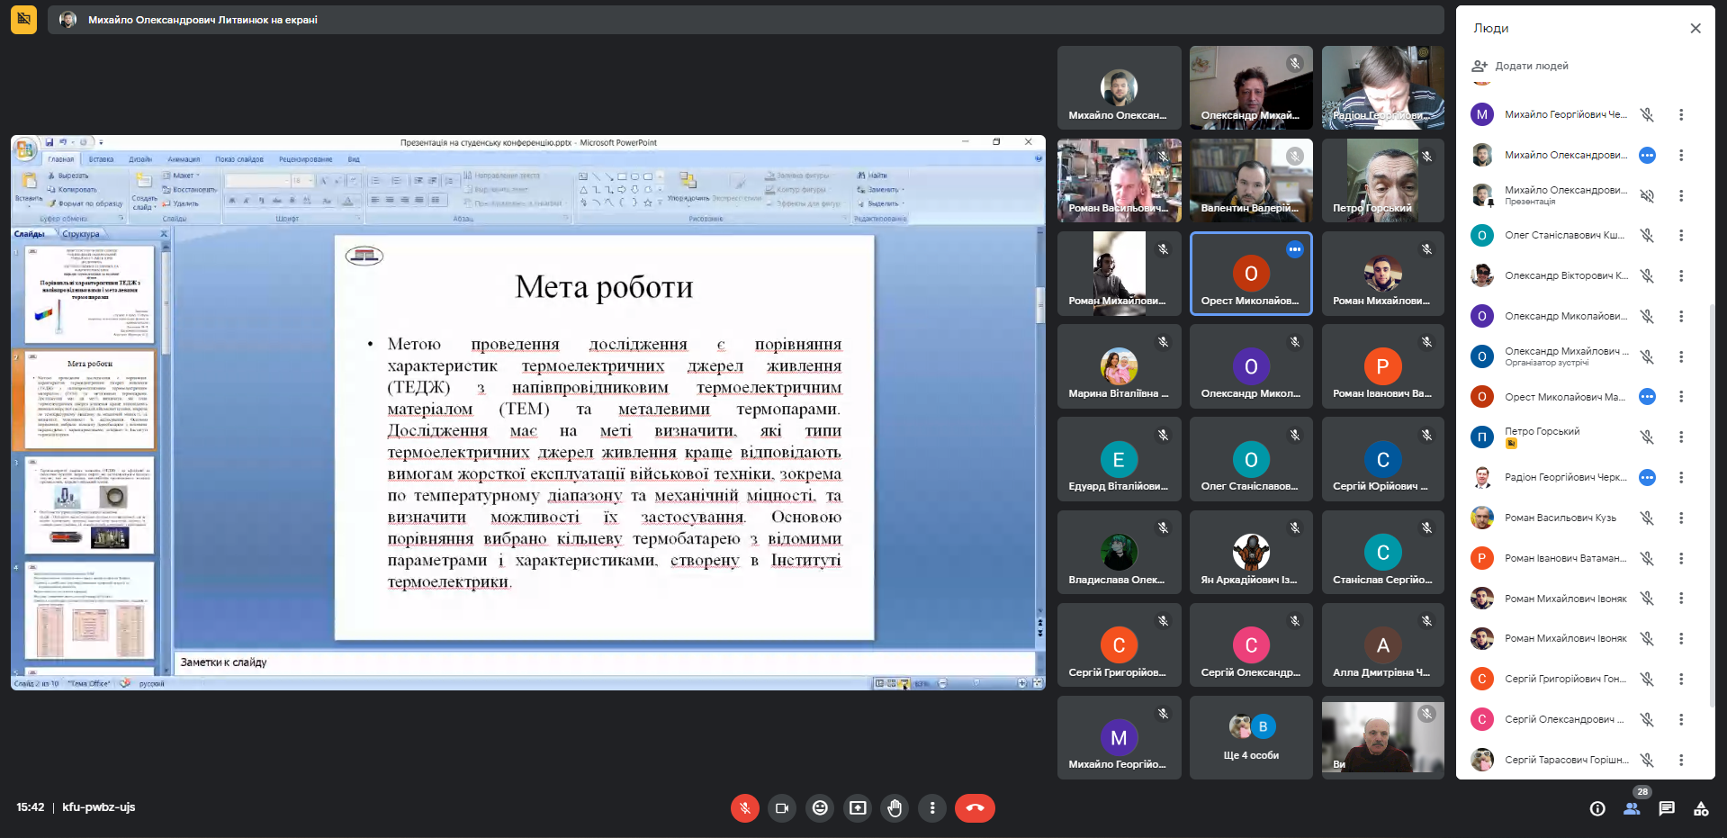The image size is (1727, 838).
Task: Open the Анимация ribbon tab
Action: pos(184,159)
